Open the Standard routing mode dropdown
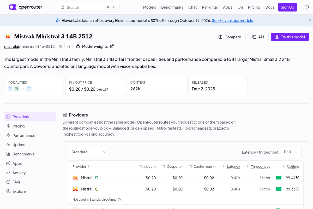Screen dimensions: 313x209 pyautogui.click(x=89, y=152)
